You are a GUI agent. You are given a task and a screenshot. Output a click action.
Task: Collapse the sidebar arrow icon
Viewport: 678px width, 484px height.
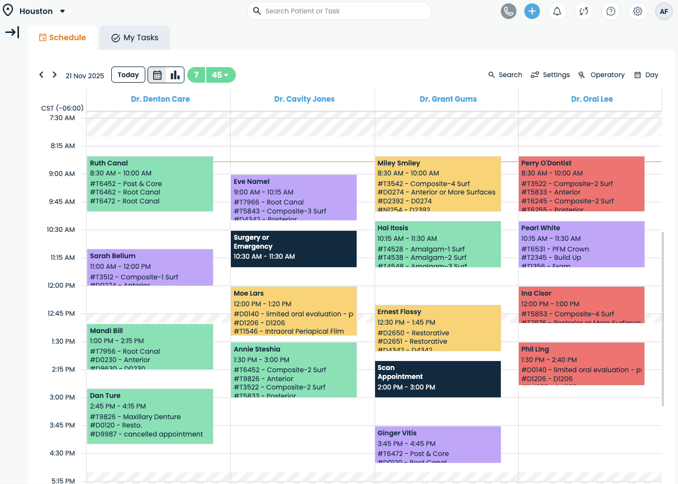[12, 32]
